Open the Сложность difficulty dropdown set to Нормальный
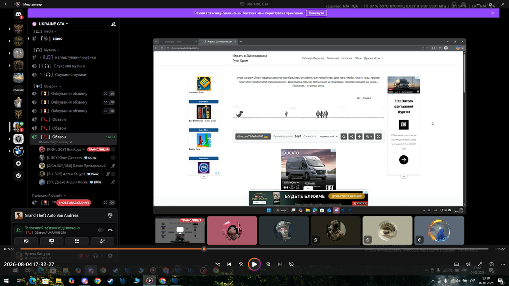The image size is (509, 286). coord(328,136)
